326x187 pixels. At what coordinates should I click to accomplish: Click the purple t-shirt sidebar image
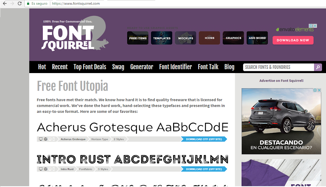click(x=281, y=173)
